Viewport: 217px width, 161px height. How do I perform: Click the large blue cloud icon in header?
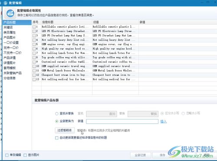click(10, 13)
